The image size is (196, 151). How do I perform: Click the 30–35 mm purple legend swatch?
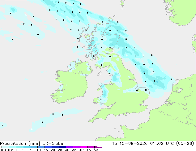click(x=70, y=147)
